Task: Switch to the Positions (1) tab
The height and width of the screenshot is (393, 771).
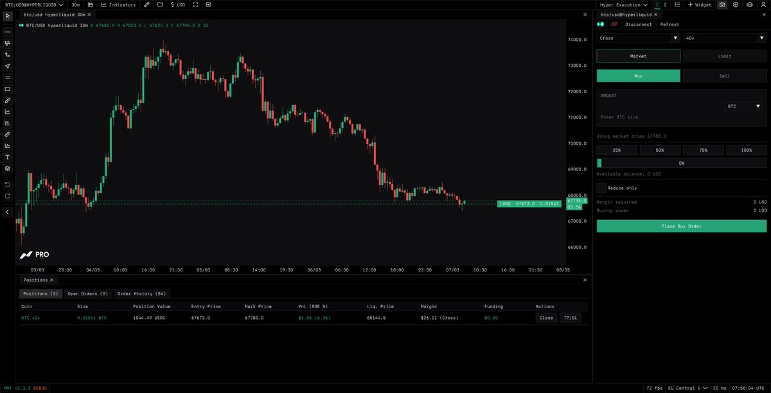Action: click(x=40, y=294)
